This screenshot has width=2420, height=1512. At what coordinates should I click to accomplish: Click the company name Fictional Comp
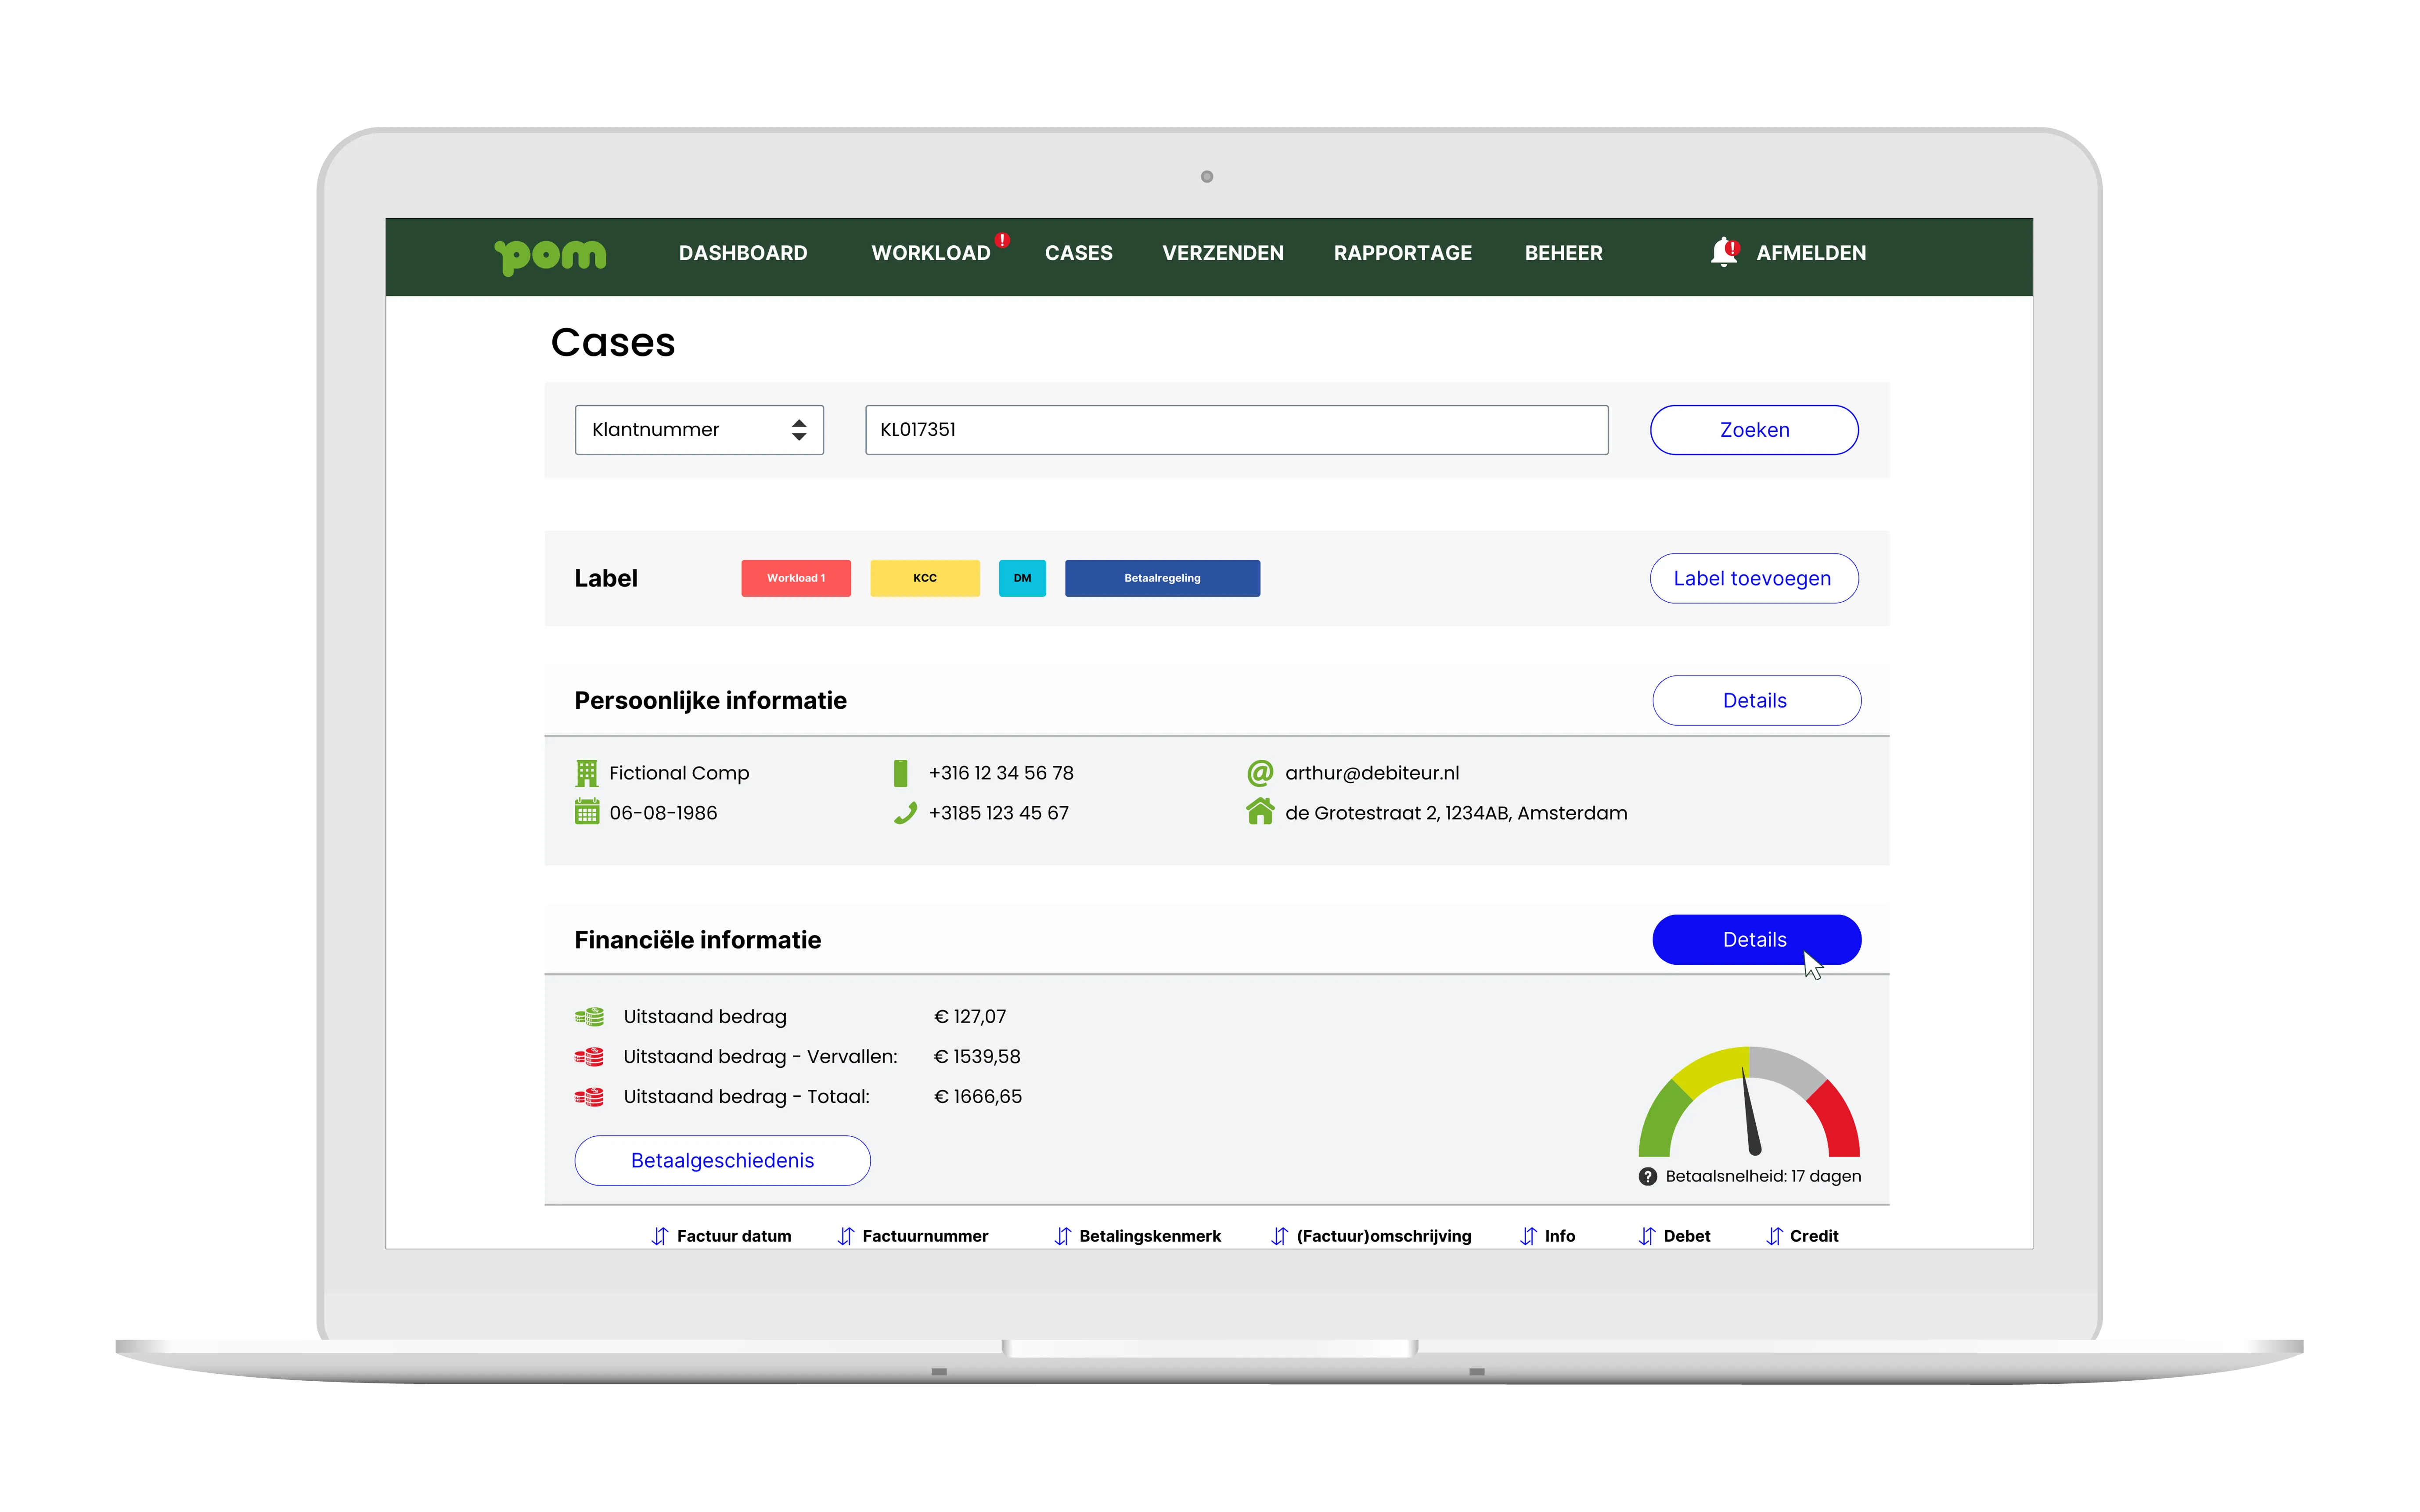679,773
